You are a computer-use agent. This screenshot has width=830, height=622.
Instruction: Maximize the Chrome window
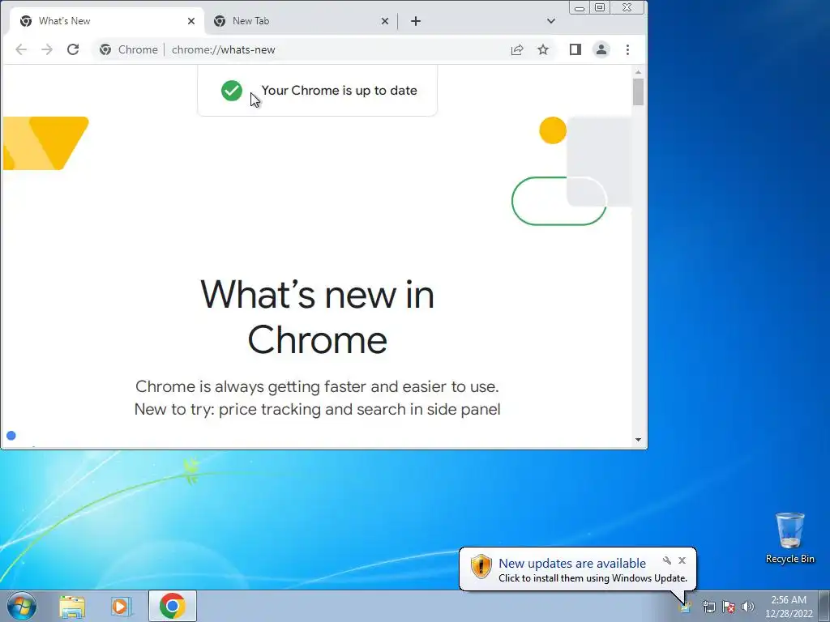point(600,7)
